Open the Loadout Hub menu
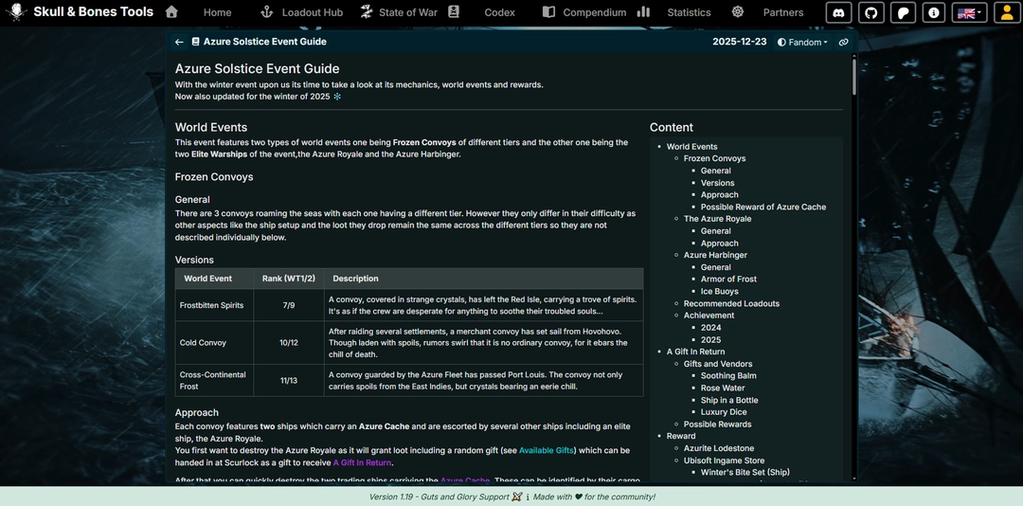 301,12
